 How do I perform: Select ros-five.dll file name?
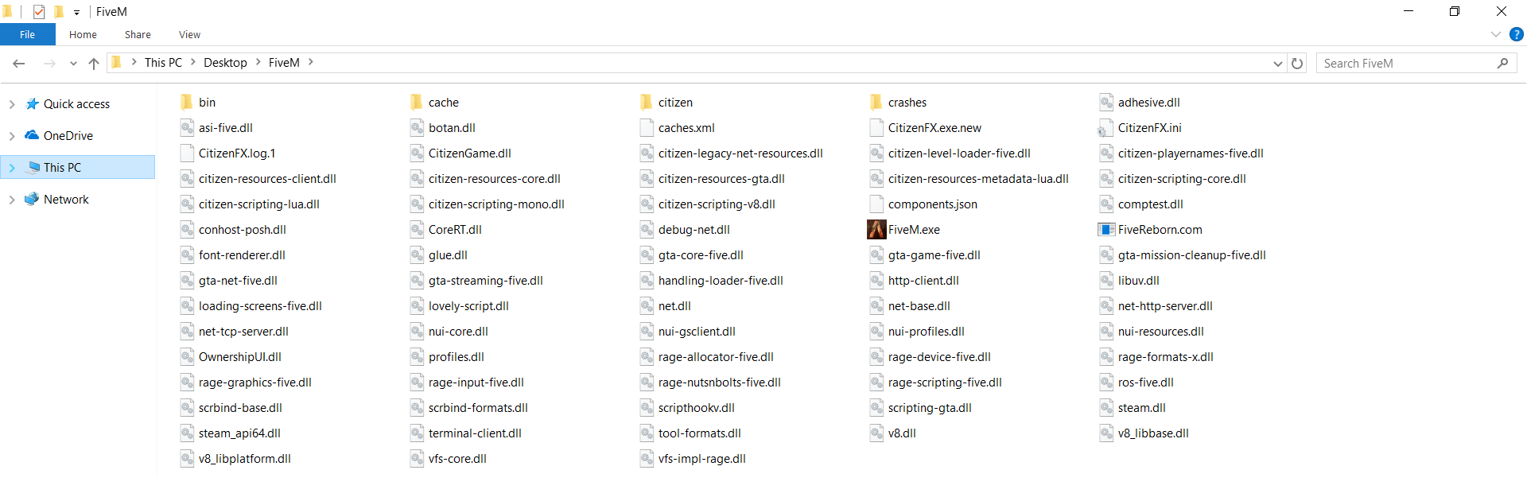pyautogui.click(x=1145, y=383)
